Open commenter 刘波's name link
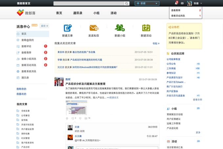Viewport: 223px width, 149px height. point(77,127)
